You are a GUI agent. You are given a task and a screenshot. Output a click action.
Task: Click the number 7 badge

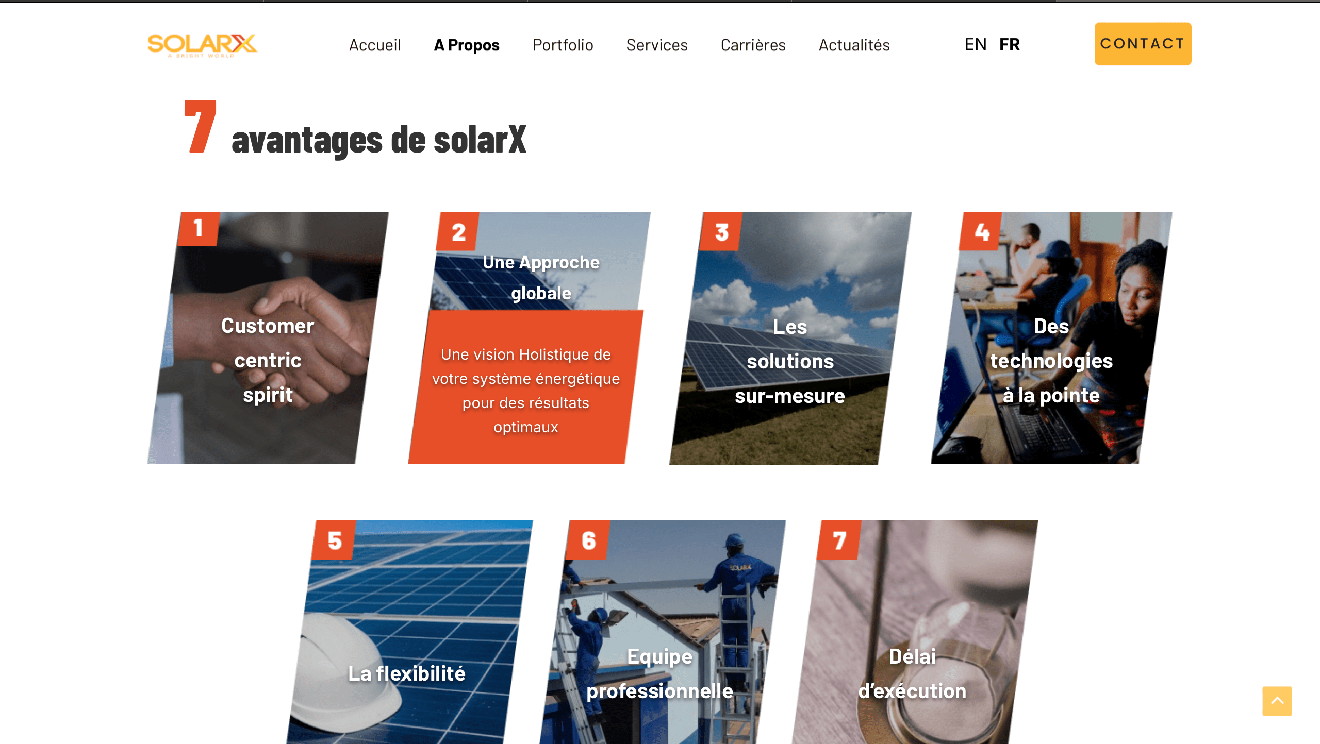pos(839,540)
